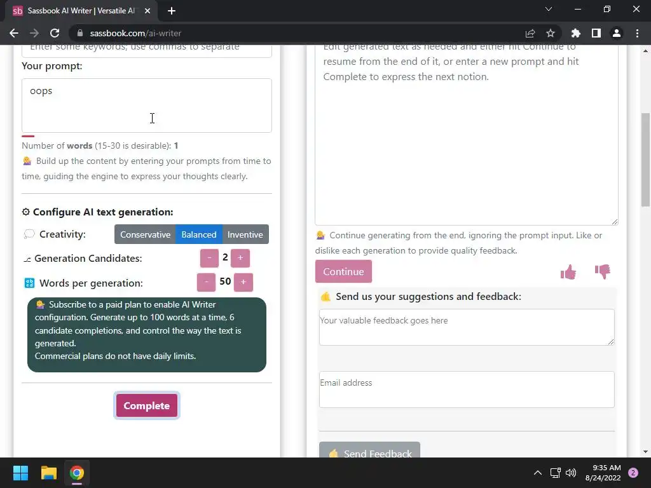The width and height of the screenshot is (651, 488).
Task: Click the browser back arrow
Action: [x=14, y=33]
